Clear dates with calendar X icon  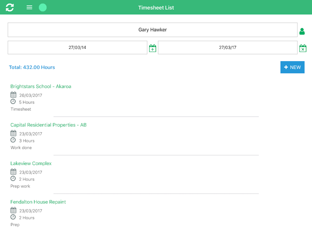[303, 48]
